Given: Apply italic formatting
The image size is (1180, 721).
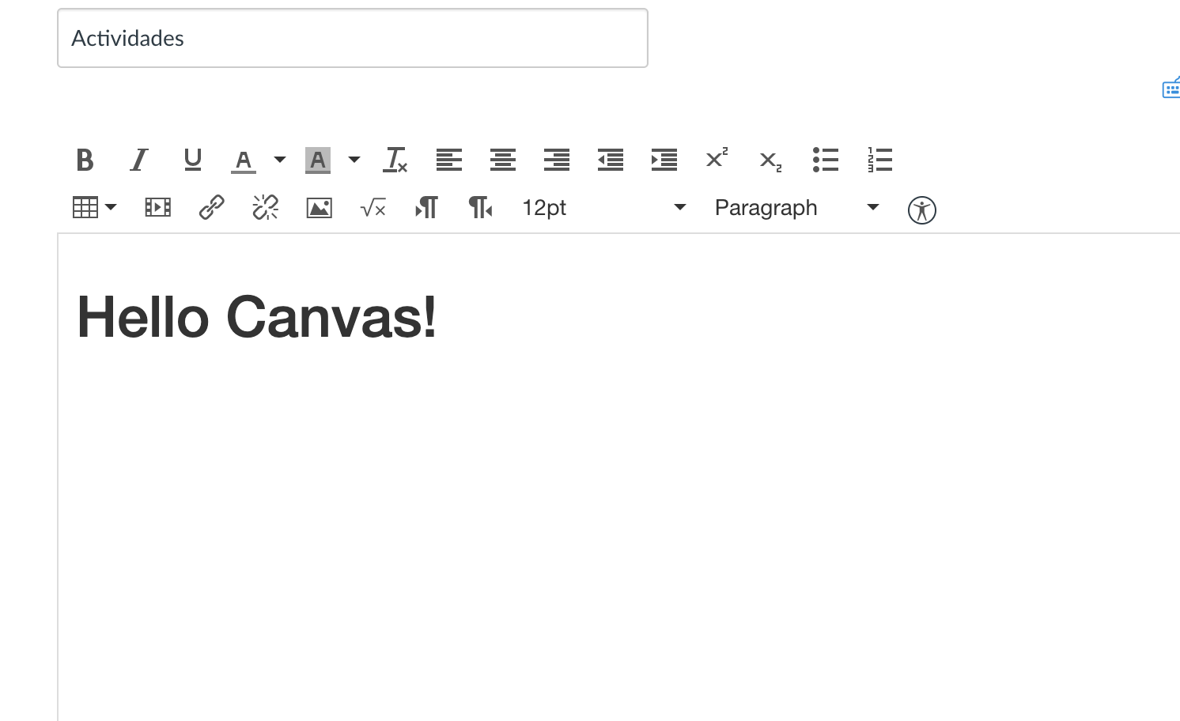Looking at the screenshot, I should [x=138, y=160].
